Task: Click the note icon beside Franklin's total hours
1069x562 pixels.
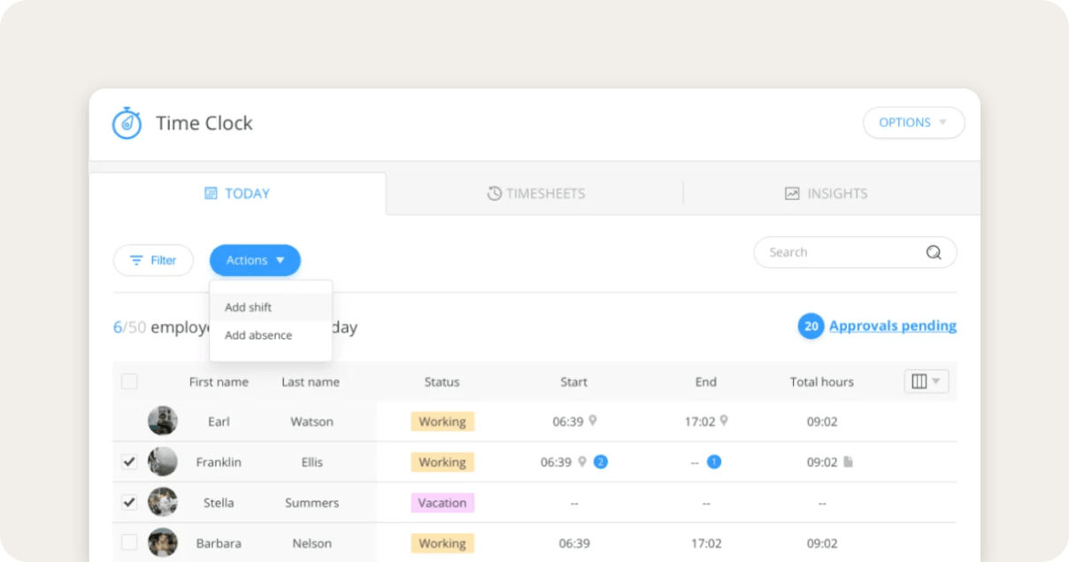Action: coord(848,462)
